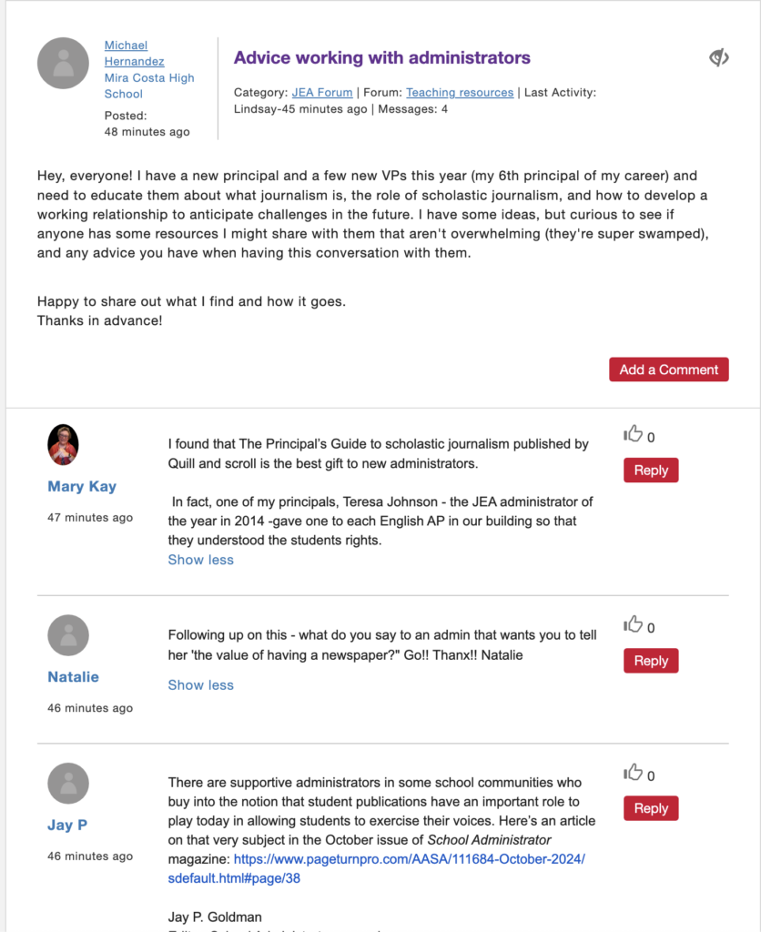Open Mary Kay's name link
The width and height of the screenshot is (761, 932).
[x=82, y=486]
